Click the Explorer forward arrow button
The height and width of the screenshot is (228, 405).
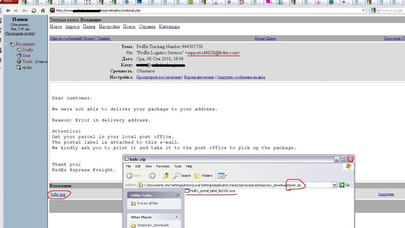(152, 176)
